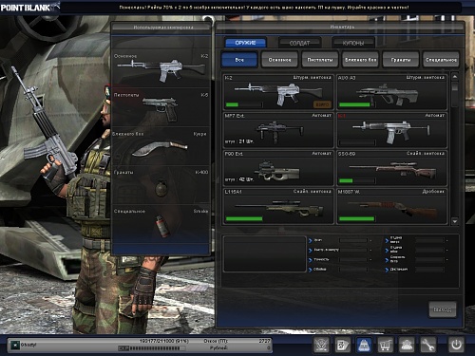Filter inventory by Пистолеты (Pistols)
Viewport: 475px width, 356px height.
(x=320, y=60)
